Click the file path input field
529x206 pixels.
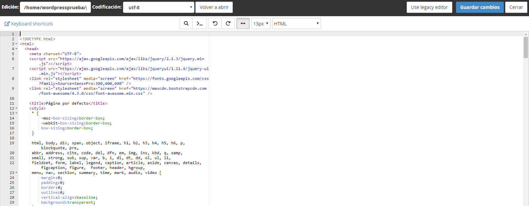(55, 7)
